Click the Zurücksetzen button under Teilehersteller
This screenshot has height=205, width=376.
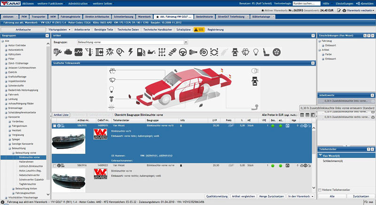[360, 197]
